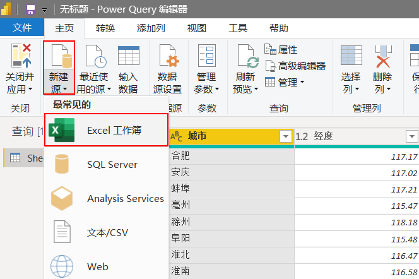
Task: Switch to the 帮助 help tab
Action: coord(279,28)
